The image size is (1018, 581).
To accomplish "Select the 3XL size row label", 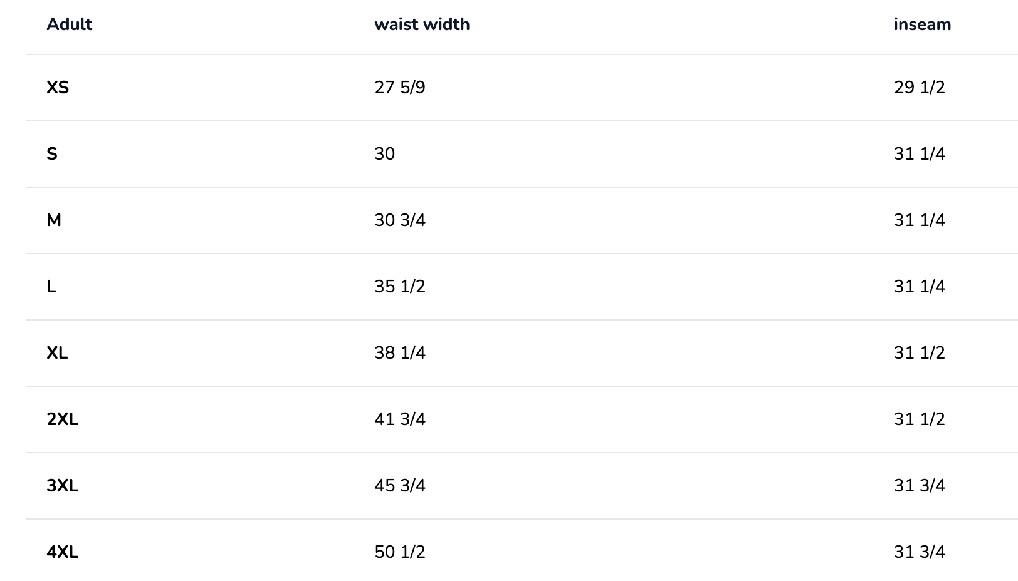I will click(63, 486).
